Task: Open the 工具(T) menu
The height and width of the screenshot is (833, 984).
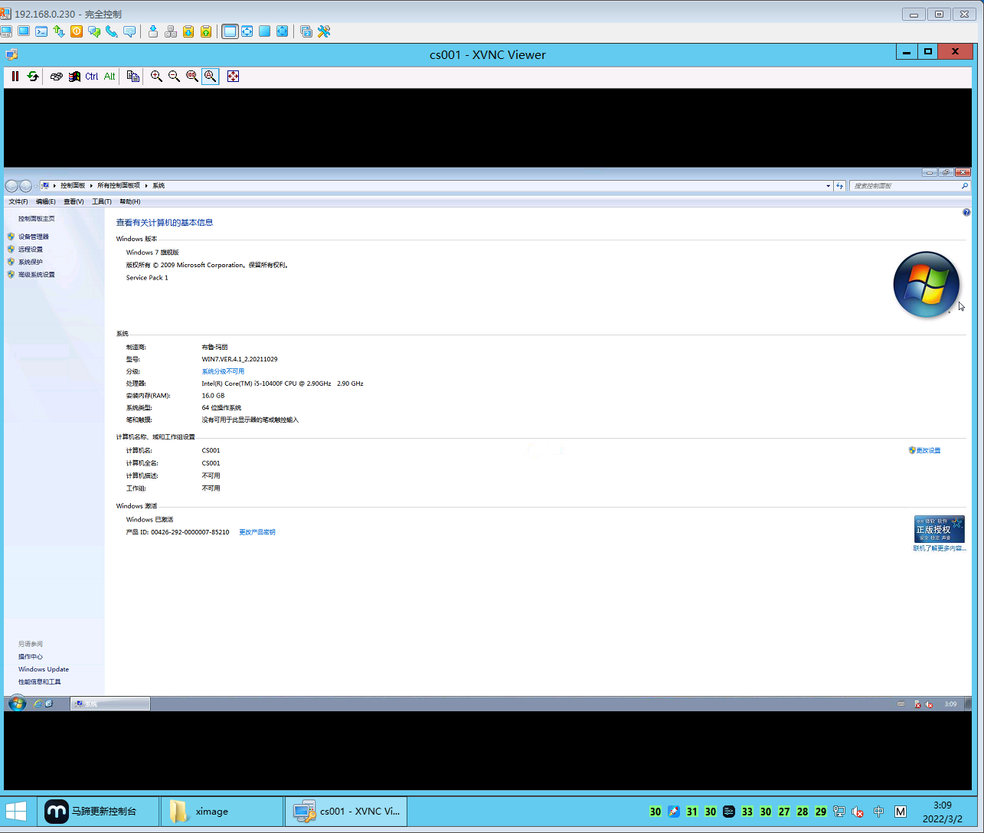Action: click(102, 202)
